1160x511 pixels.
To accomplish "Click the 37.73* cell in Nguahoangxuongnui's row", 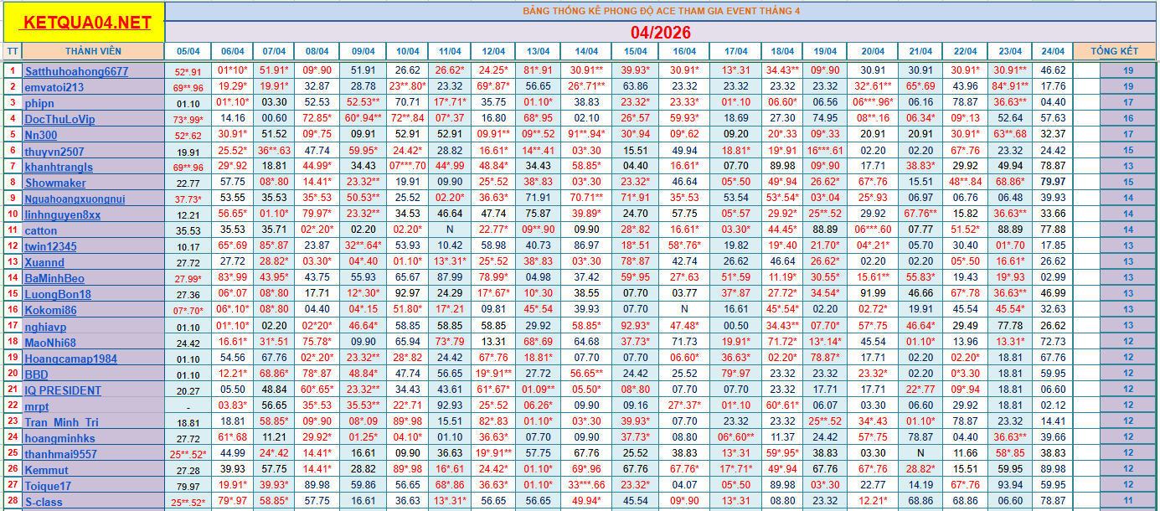I will tap(188, 199).
